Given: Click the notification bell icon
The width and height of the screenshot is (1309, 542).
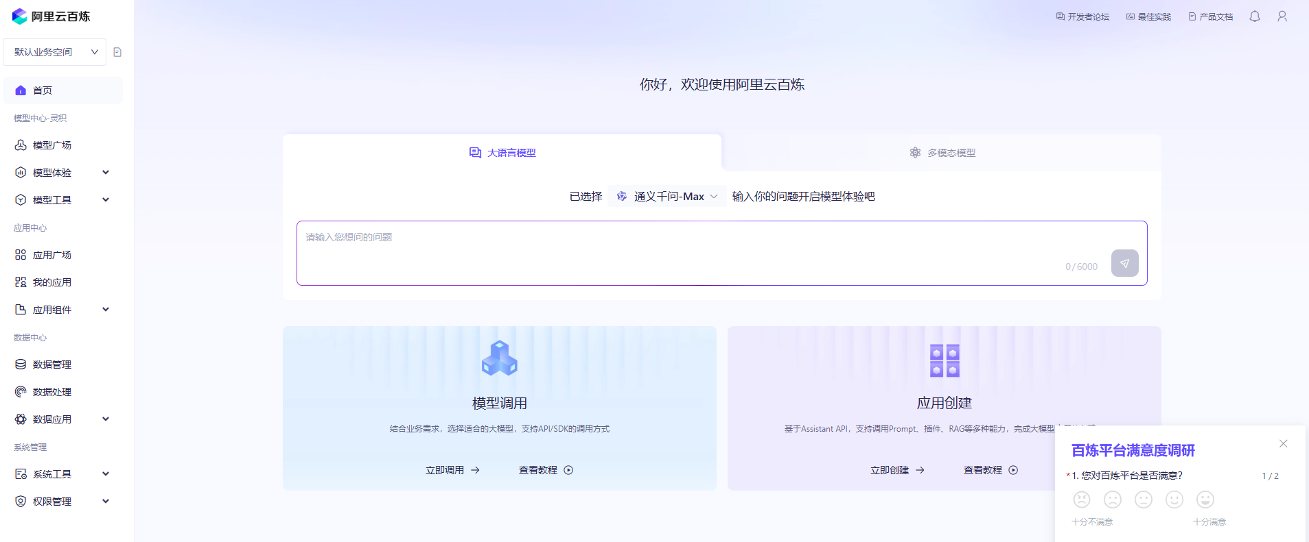Looking at the screenshot, I should coord(1255,16).
